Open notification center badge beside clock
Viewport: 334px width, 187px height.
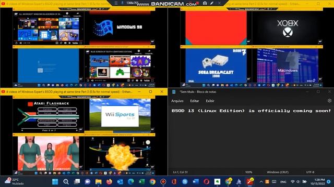click(x=328, y=182)
